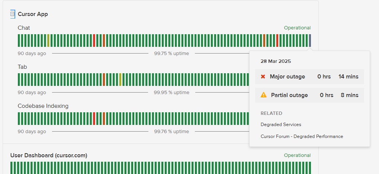This screenshot has width=379, height=174.
Task: Collapse the Cursor App component group
Action: 13,14
